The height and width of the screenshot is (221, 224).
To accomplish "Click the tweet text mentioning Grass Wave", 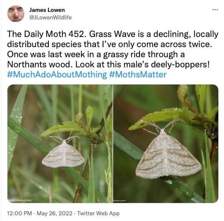I will pos(113,49).
